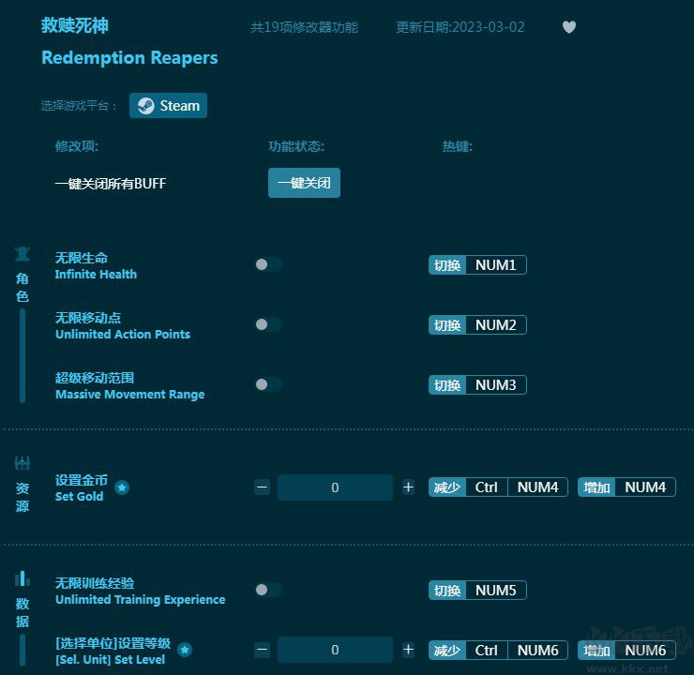
Task: Click NUM4 in Set Gold decrease hotkey
Action: click(537, 487)
